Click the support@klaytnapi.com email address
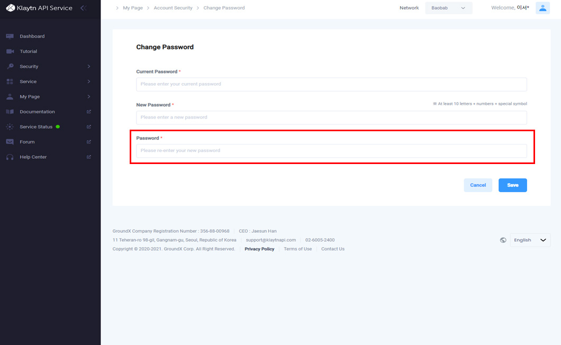Viewport: 561px width, 345px height. [271, 240]
